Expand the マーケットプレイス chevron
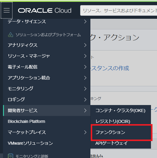The width and height of the screenshot is (157, 158). 85,132
